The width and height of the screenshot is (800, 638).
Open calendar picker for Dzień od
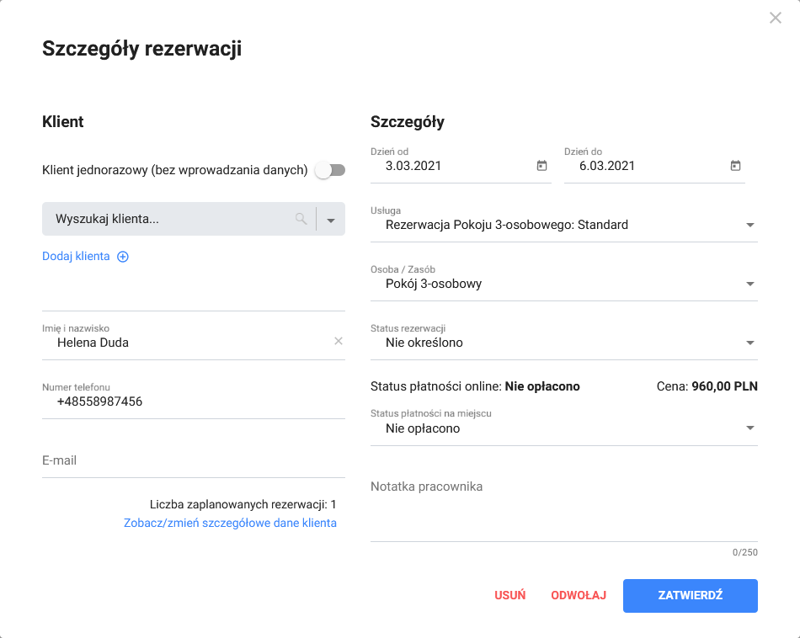541,166
